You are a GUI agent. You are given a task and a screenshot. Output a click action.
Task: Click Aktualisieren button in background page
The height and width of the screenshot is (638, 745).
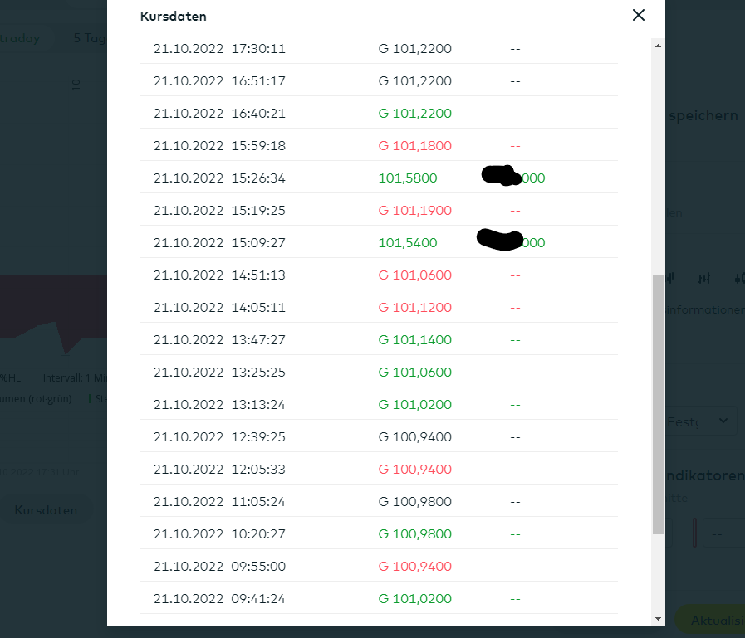point(710,620)
